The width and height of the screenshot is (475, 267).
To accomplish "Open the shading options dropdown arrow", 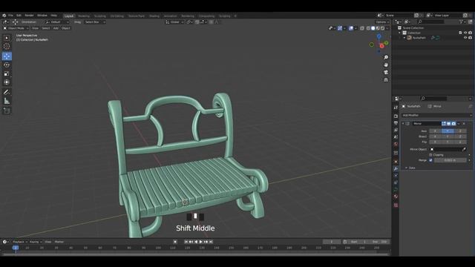I will (387, 28).
